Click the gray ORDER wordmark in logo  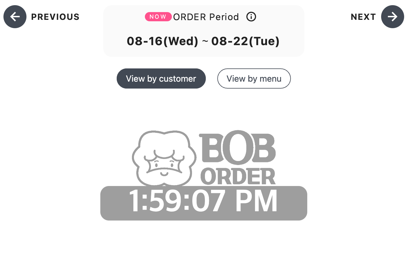[238, 176]
